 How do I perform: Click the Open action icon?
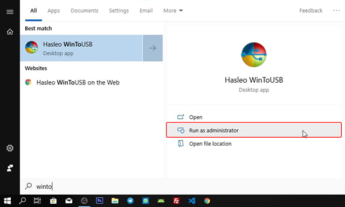pyautogui.click(x=181, y=117)
